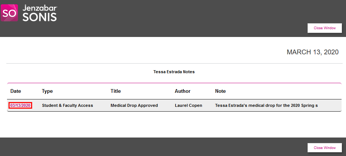Select the Title column header
346x156 pixels.
(x=116, y=91)
